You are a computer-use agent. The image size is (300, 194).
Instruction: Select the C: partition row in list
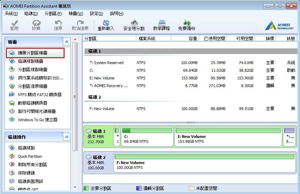click(x=191, y=70)
